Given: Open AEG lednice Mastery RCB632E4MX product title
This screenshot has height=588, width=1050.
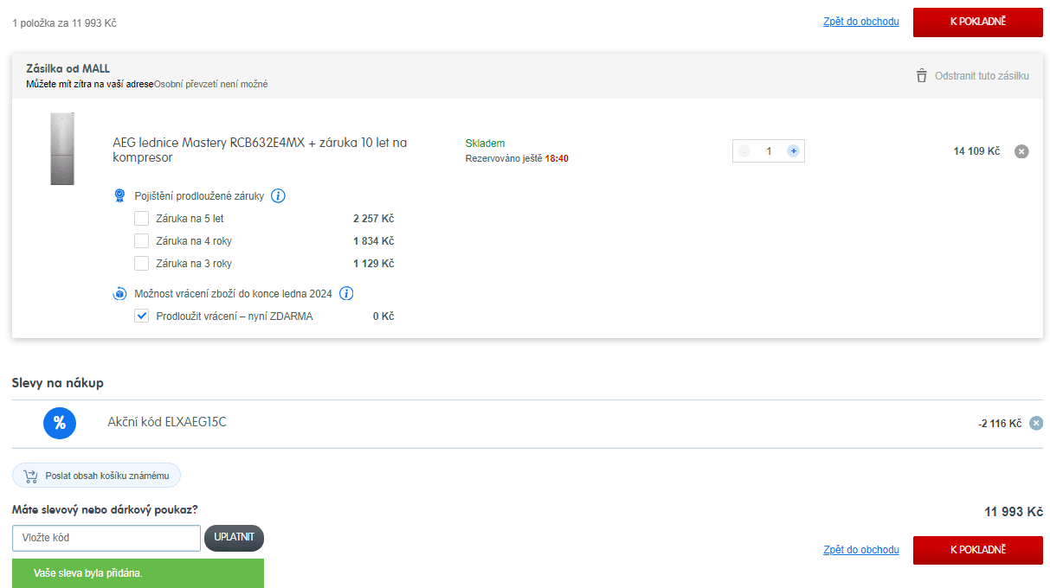Looking at the screenshot, I should click(260, 150).
